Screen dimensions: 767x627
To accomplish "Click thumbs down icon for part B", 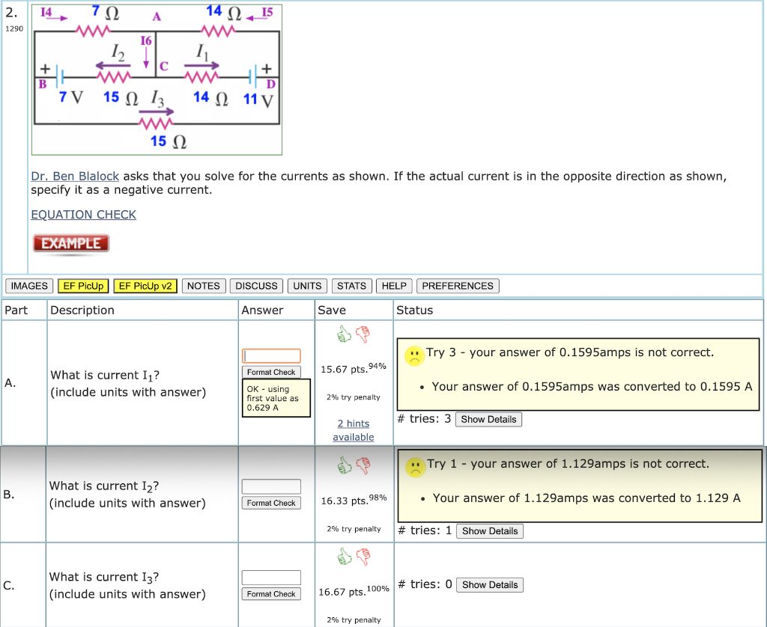I will pos(363,465).
